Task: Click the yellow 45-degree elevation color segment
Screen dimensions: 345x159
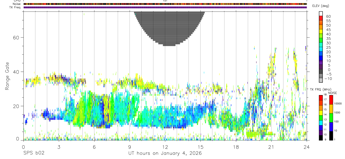Action: pos(321,32)
